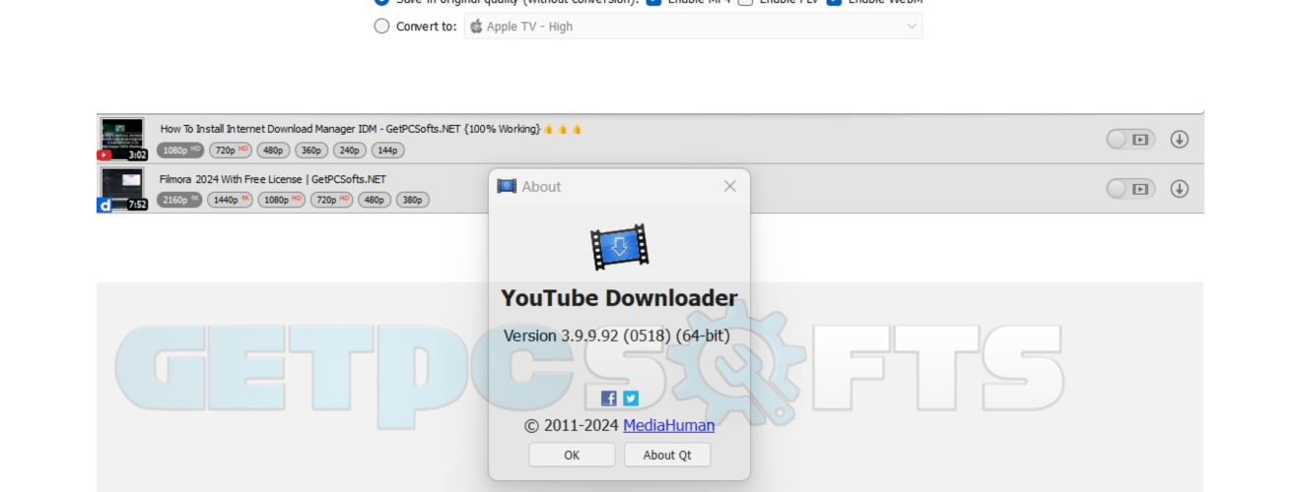
Task: Open the Apple TV - High format dropdown
Action: click(x=693, y=27)
